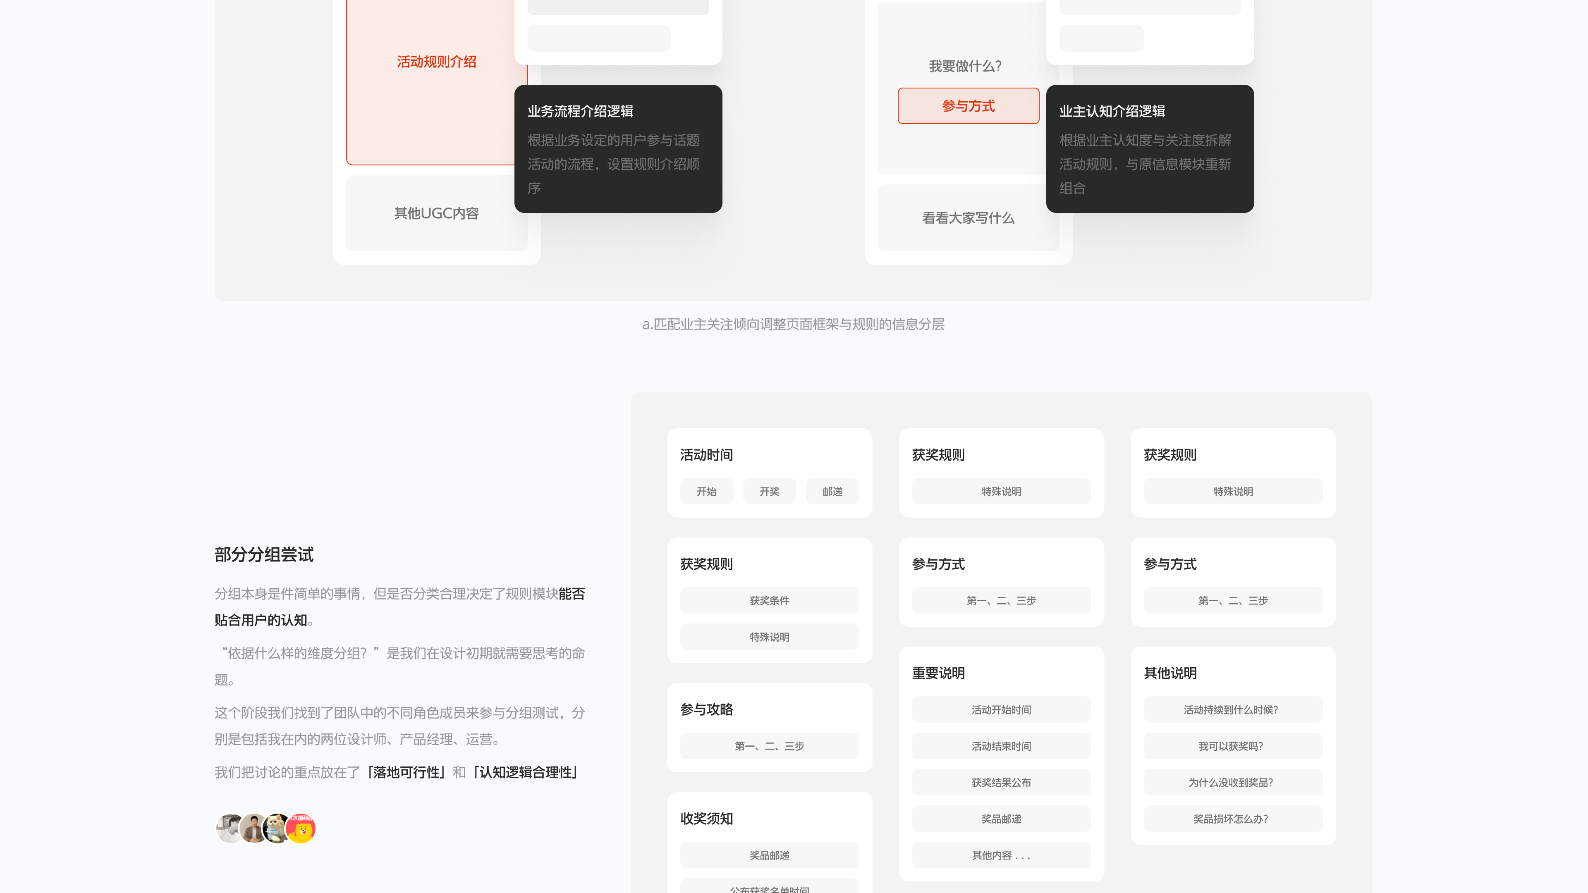Expand the 其他内容 . . . item

(1001, 855)
